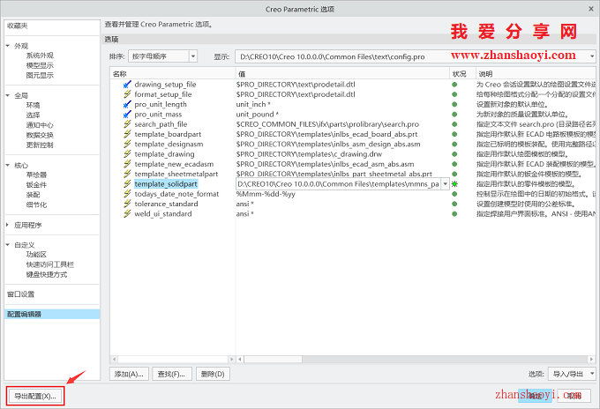Click left scroll arrow under name column
600x409 pixels.
point(114,360)
